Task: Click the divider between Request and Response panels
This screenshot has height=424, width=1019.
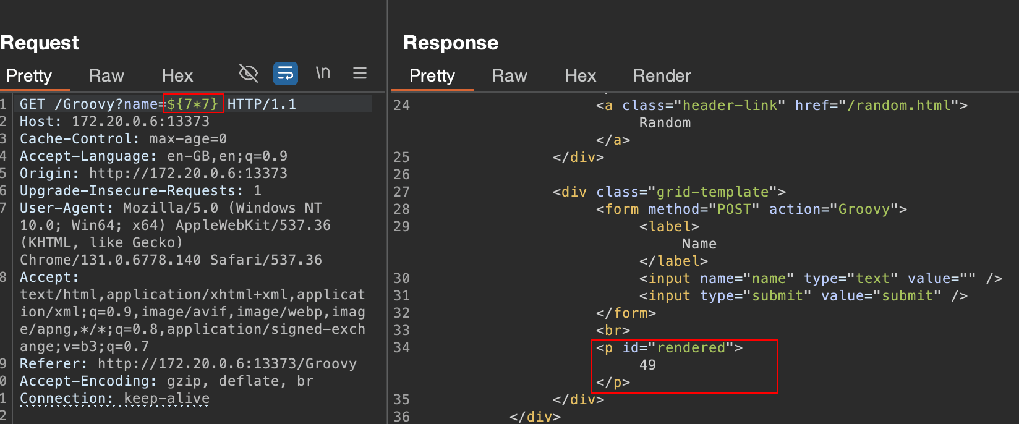Action: coord(387,212)
